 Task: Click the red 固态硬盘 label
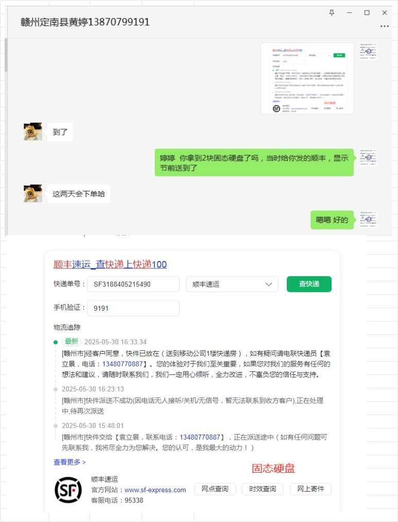pos(273,469)
